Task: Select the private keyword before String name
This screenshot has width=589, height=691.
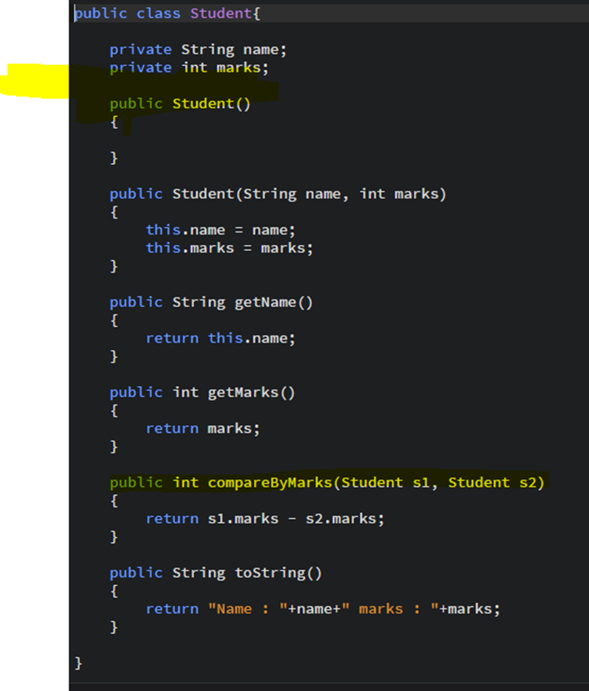Action: pos(140,49)
